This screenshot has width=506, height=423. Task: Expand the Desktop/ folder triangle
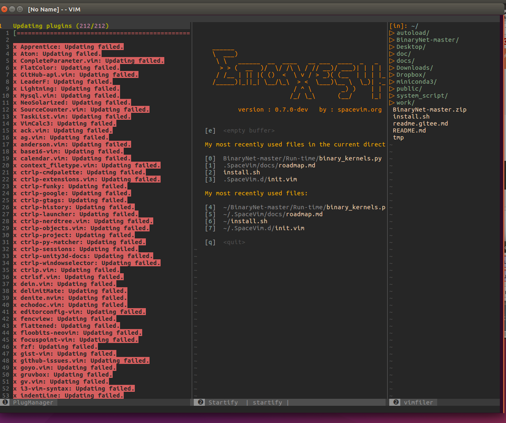point(392,47)
